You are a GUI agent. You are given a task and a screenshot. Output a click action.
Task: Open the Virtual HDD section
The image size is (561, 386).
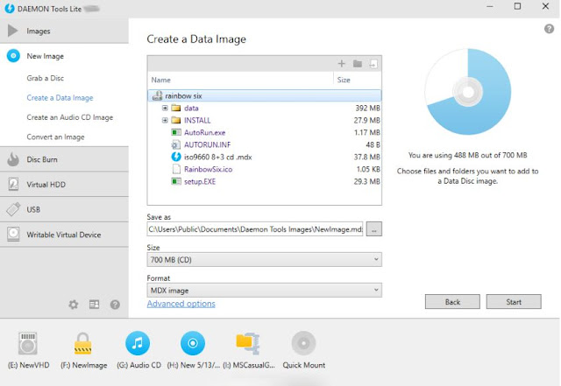[x=46, y=185]
